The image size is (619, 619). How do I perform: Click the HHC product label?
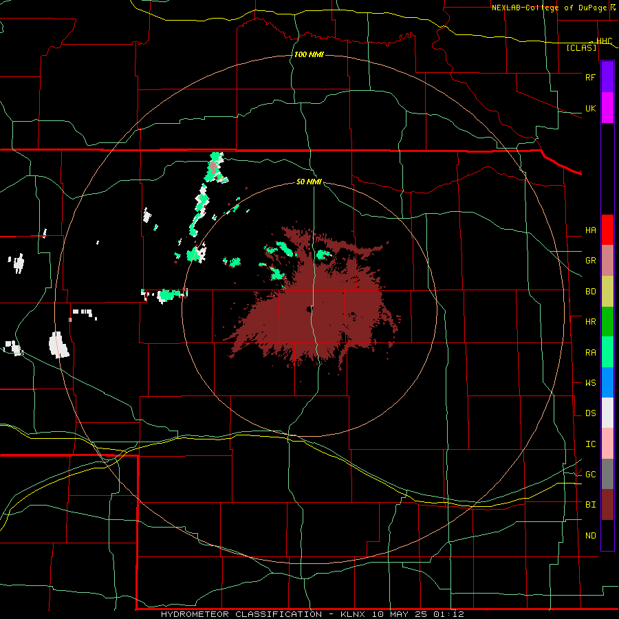604,41
